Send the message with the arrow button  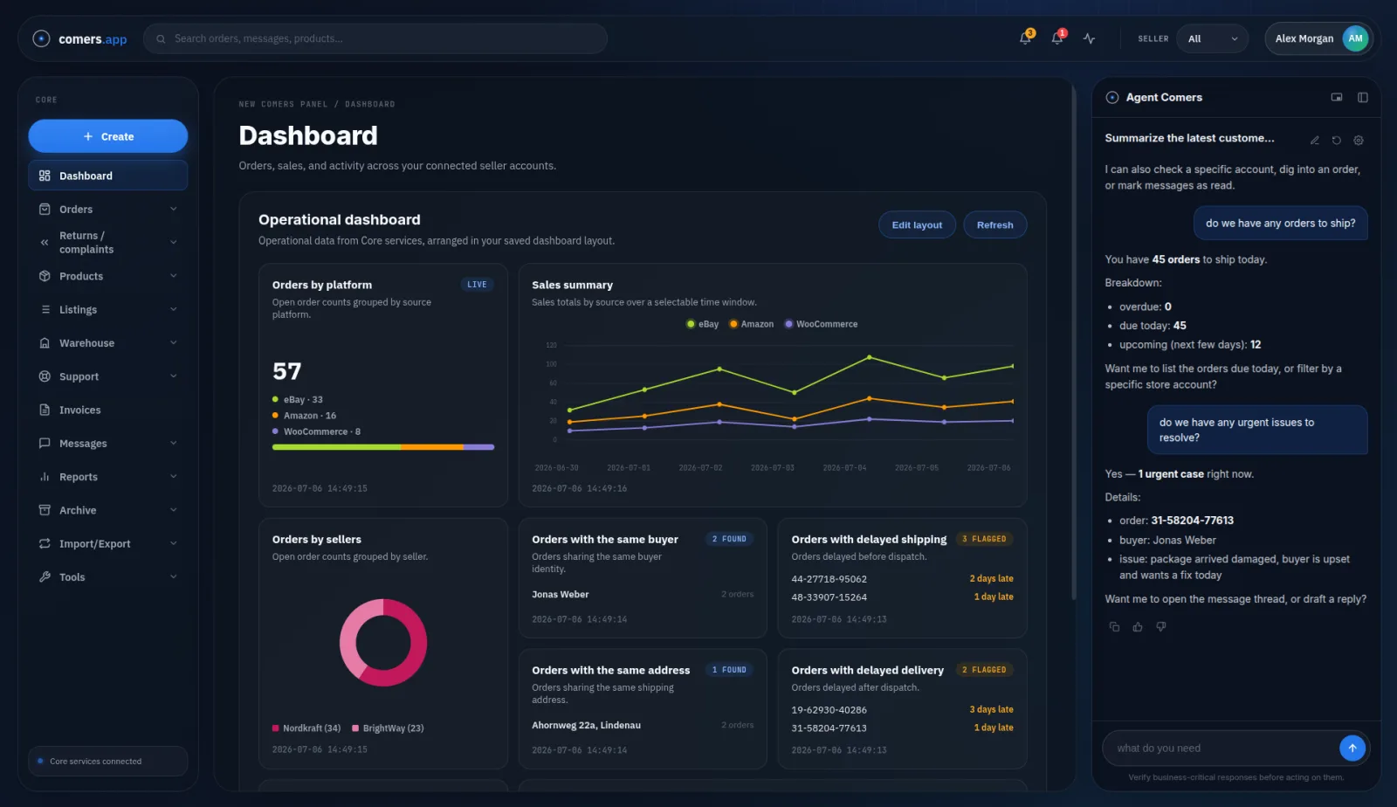[x=1352, y=748]
